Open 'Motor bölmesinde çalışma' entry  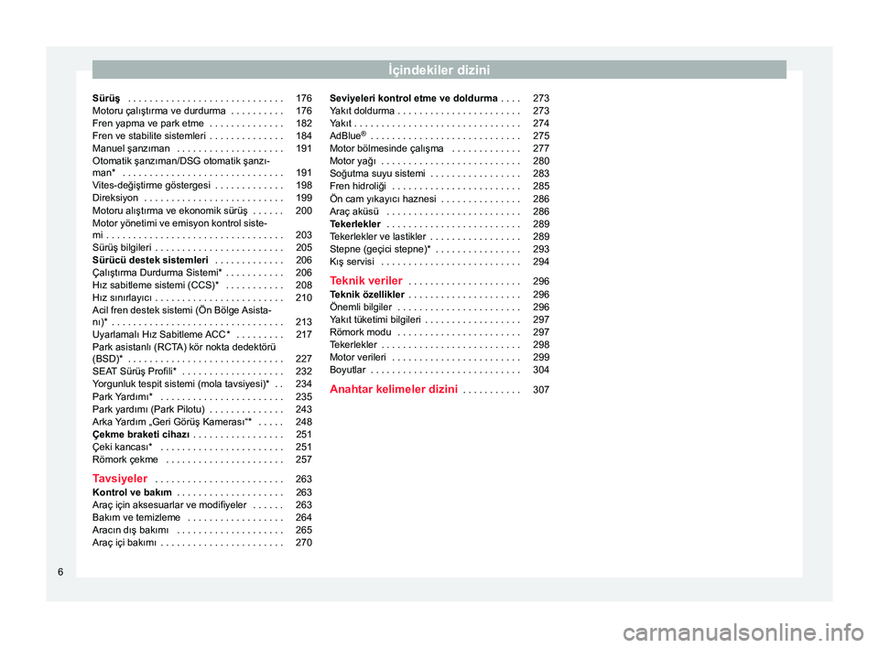(439, 148)
